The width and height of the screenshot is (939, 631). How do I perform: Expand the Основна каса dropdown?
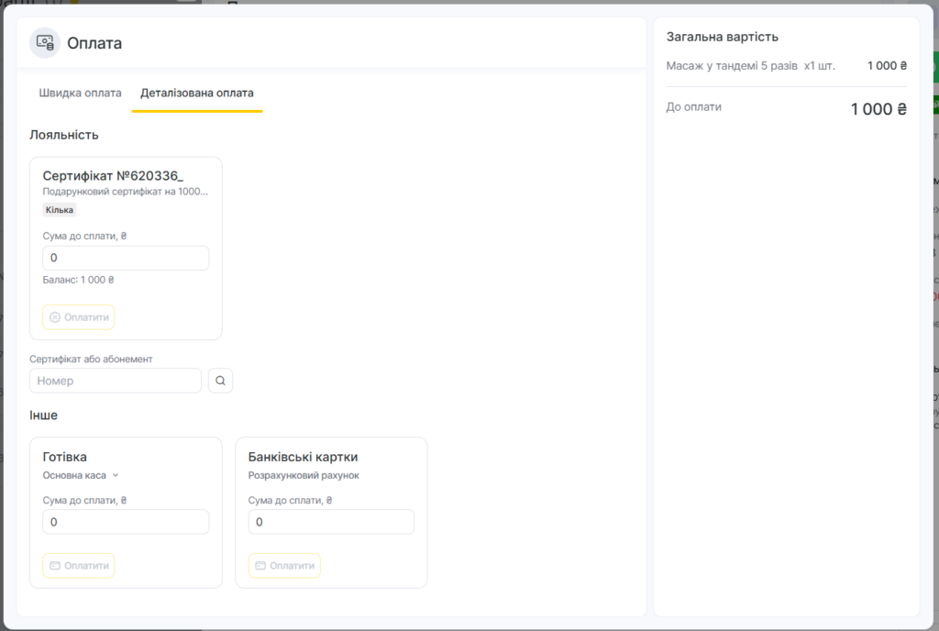tap(81, 475)
